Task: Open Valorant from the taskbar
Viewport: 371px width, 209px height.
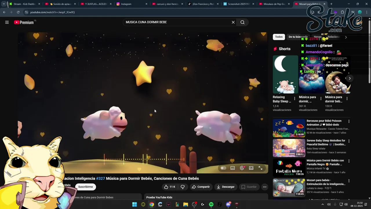Action: click(x=169, y=204)
